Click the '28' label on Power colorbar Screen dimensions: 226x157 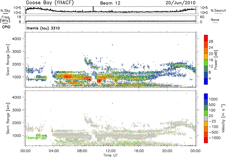(211, 41)
